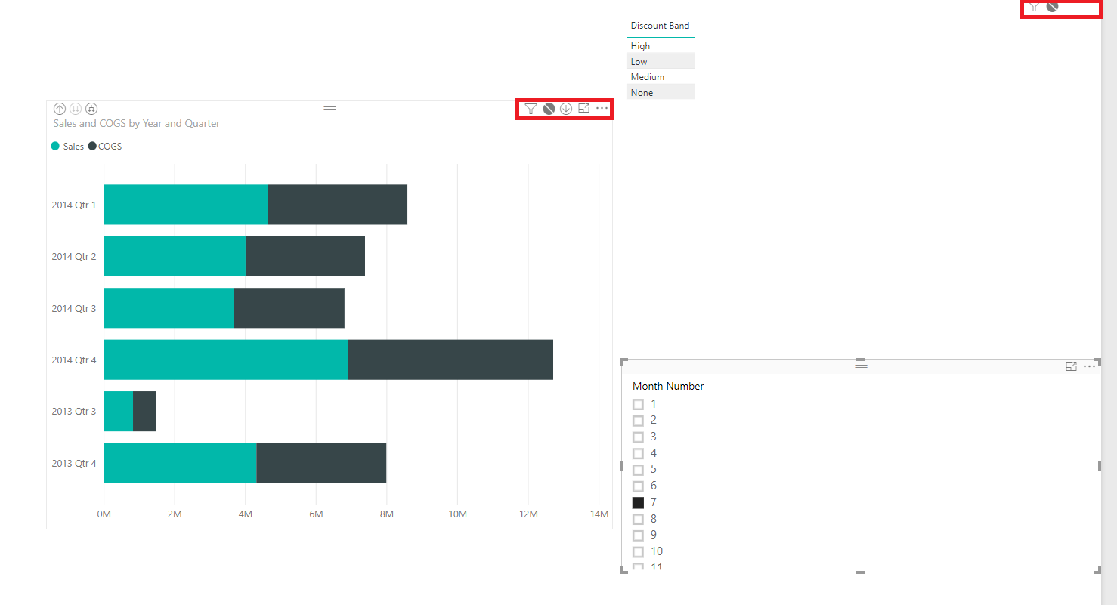This screenshot has width=1117, height=605.
Task: Click the Month Number slicer's drag handle
Action: click(861, 366)
